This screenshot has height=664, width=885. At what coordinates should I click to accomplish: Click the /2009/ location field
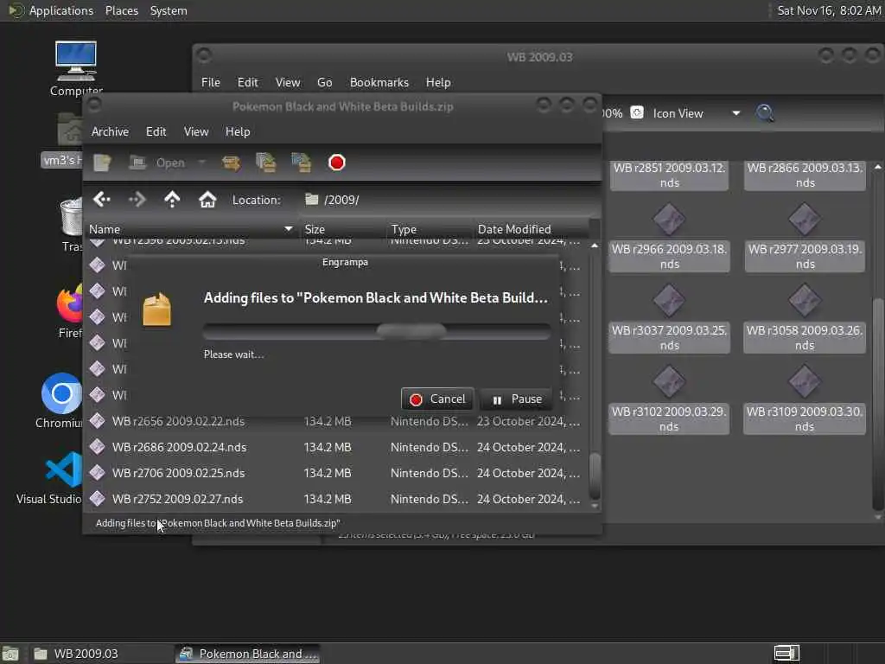[449, 200]
